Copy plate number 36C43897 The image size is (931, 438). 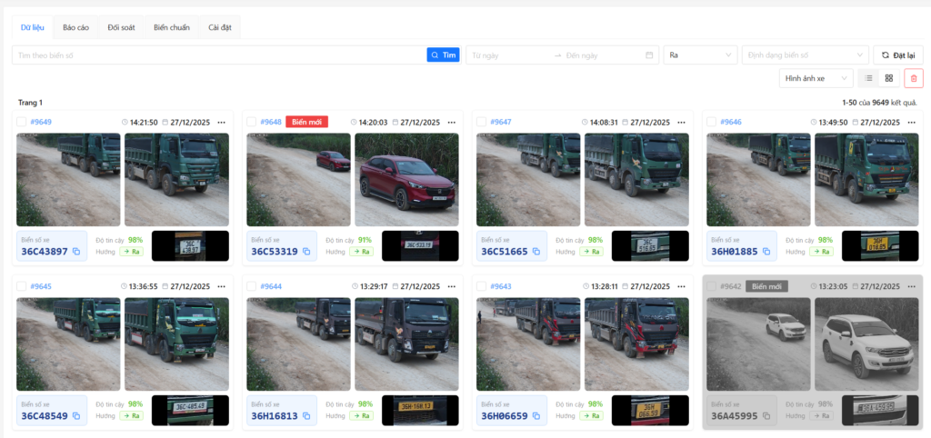click(x=76, y=252)
